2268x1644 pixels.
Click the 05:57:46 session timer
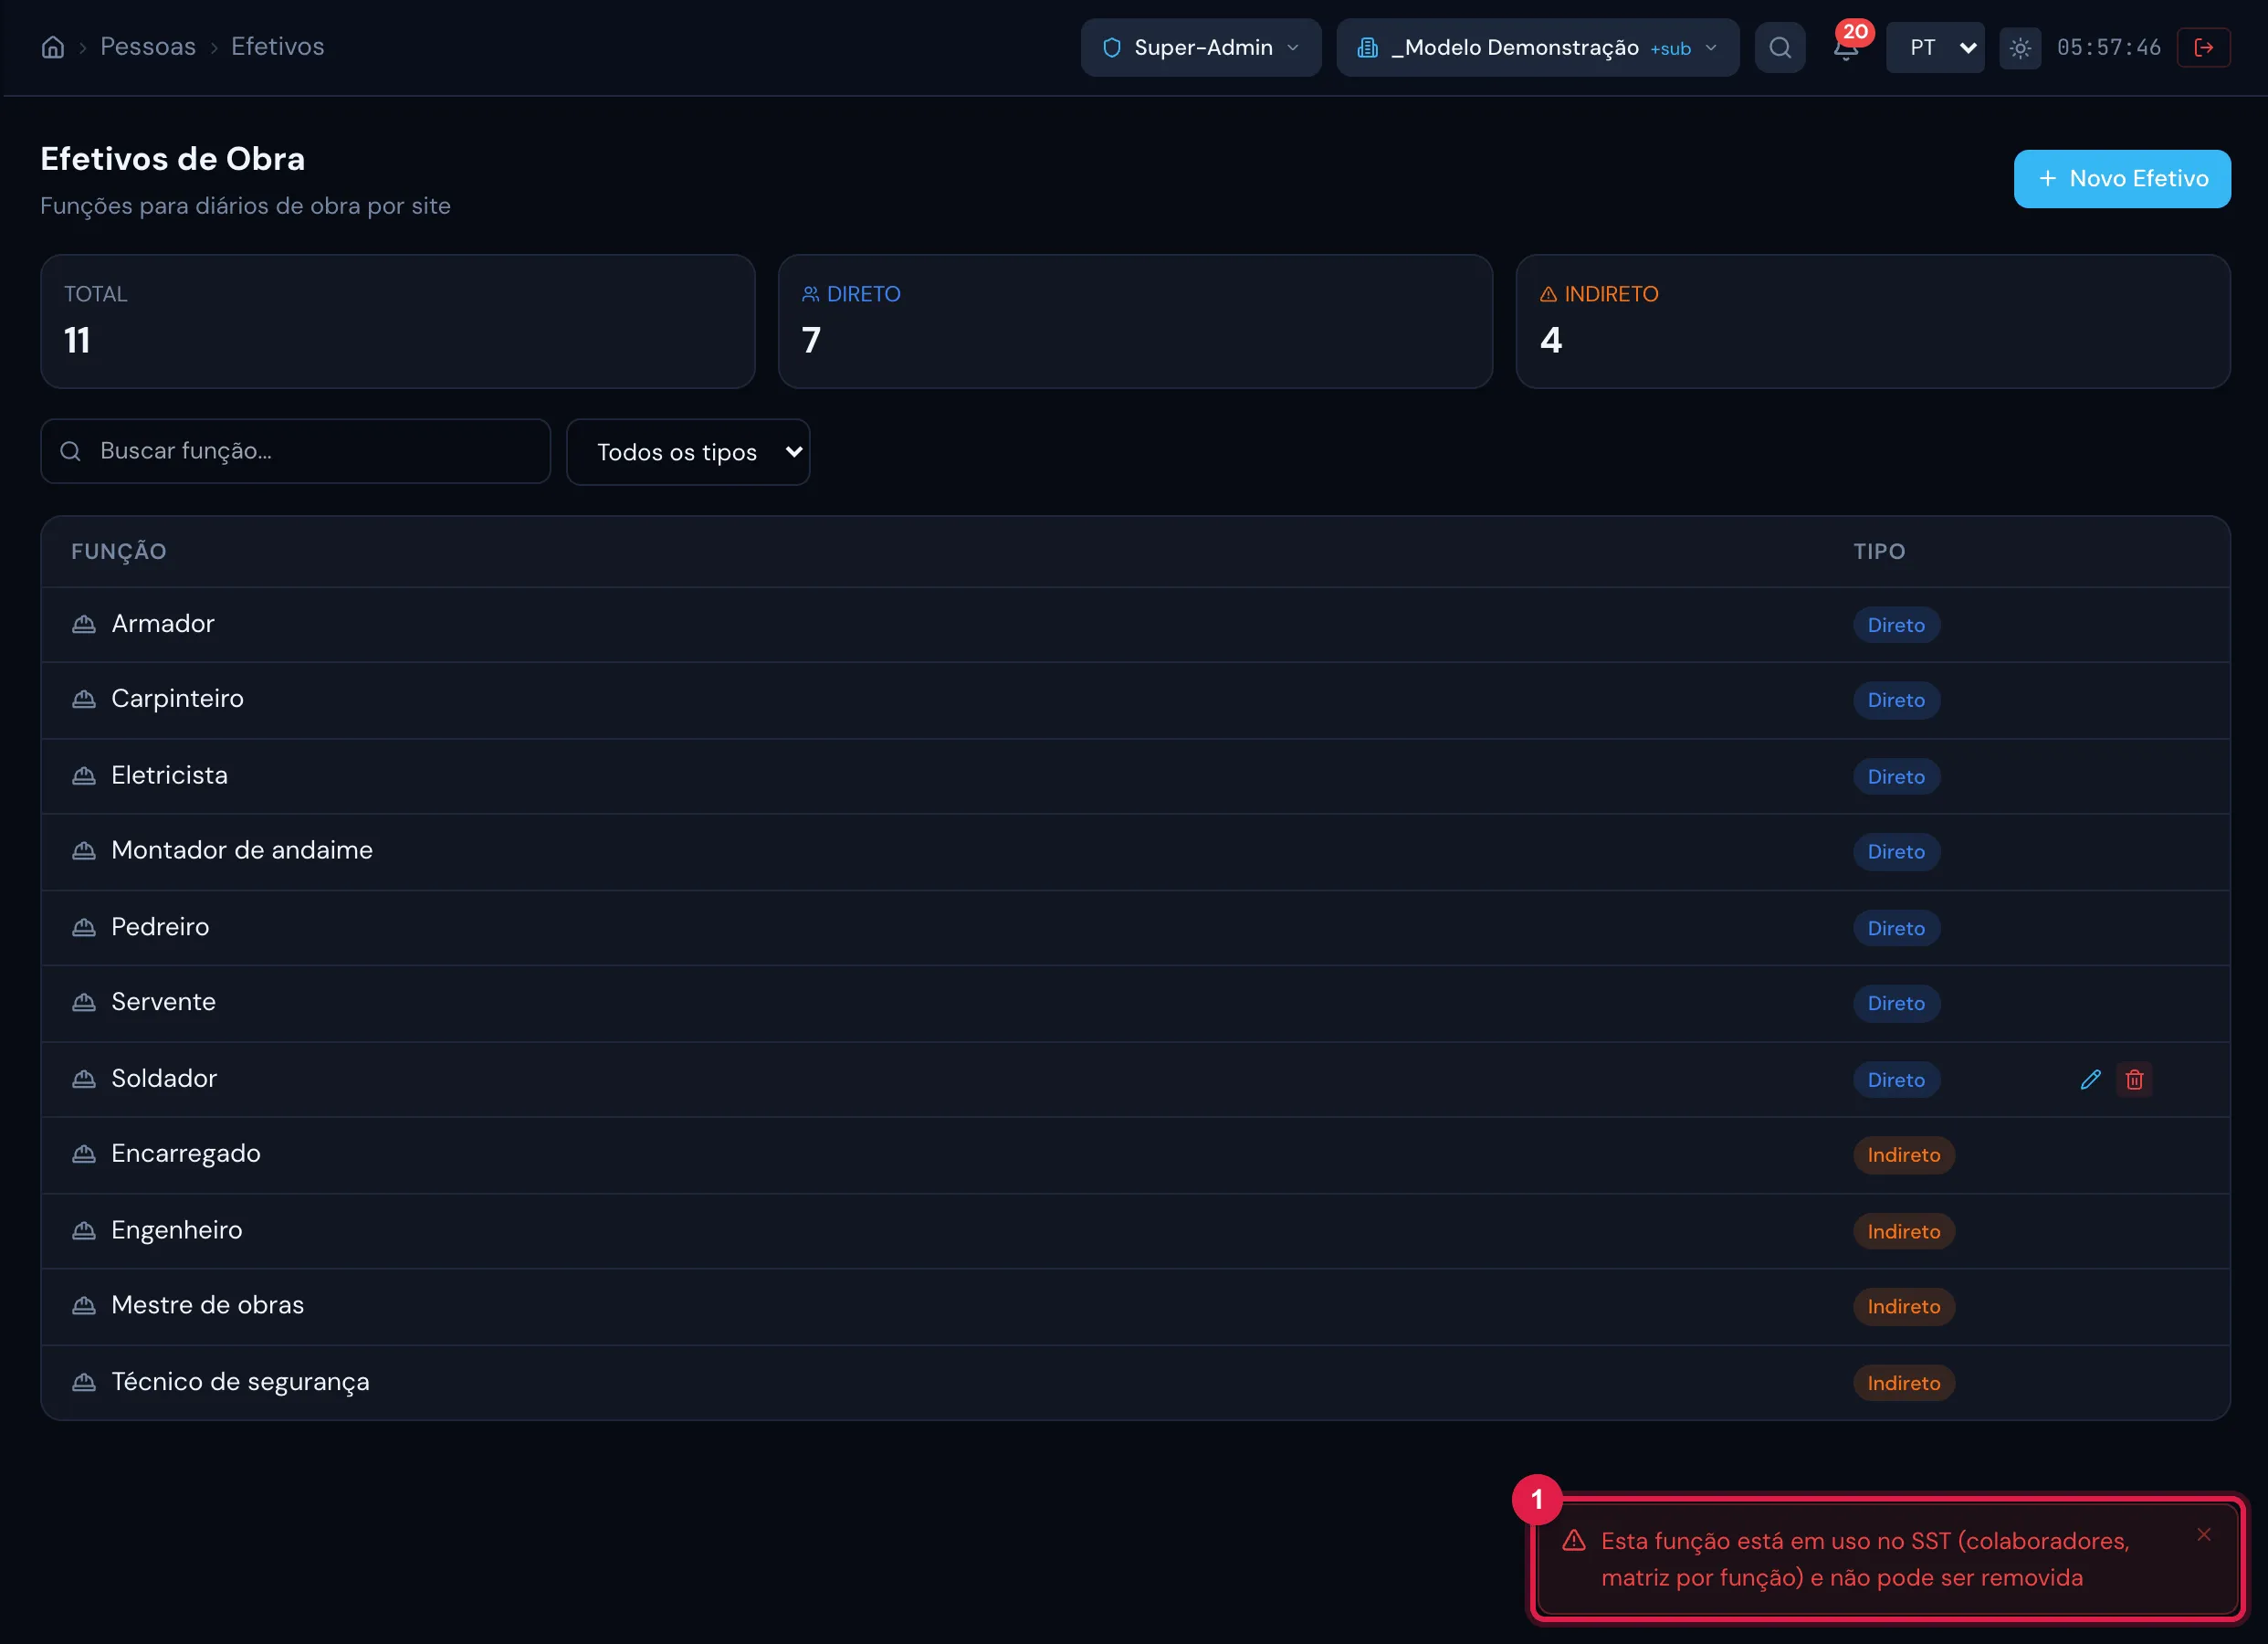[x=2108, y=47]
